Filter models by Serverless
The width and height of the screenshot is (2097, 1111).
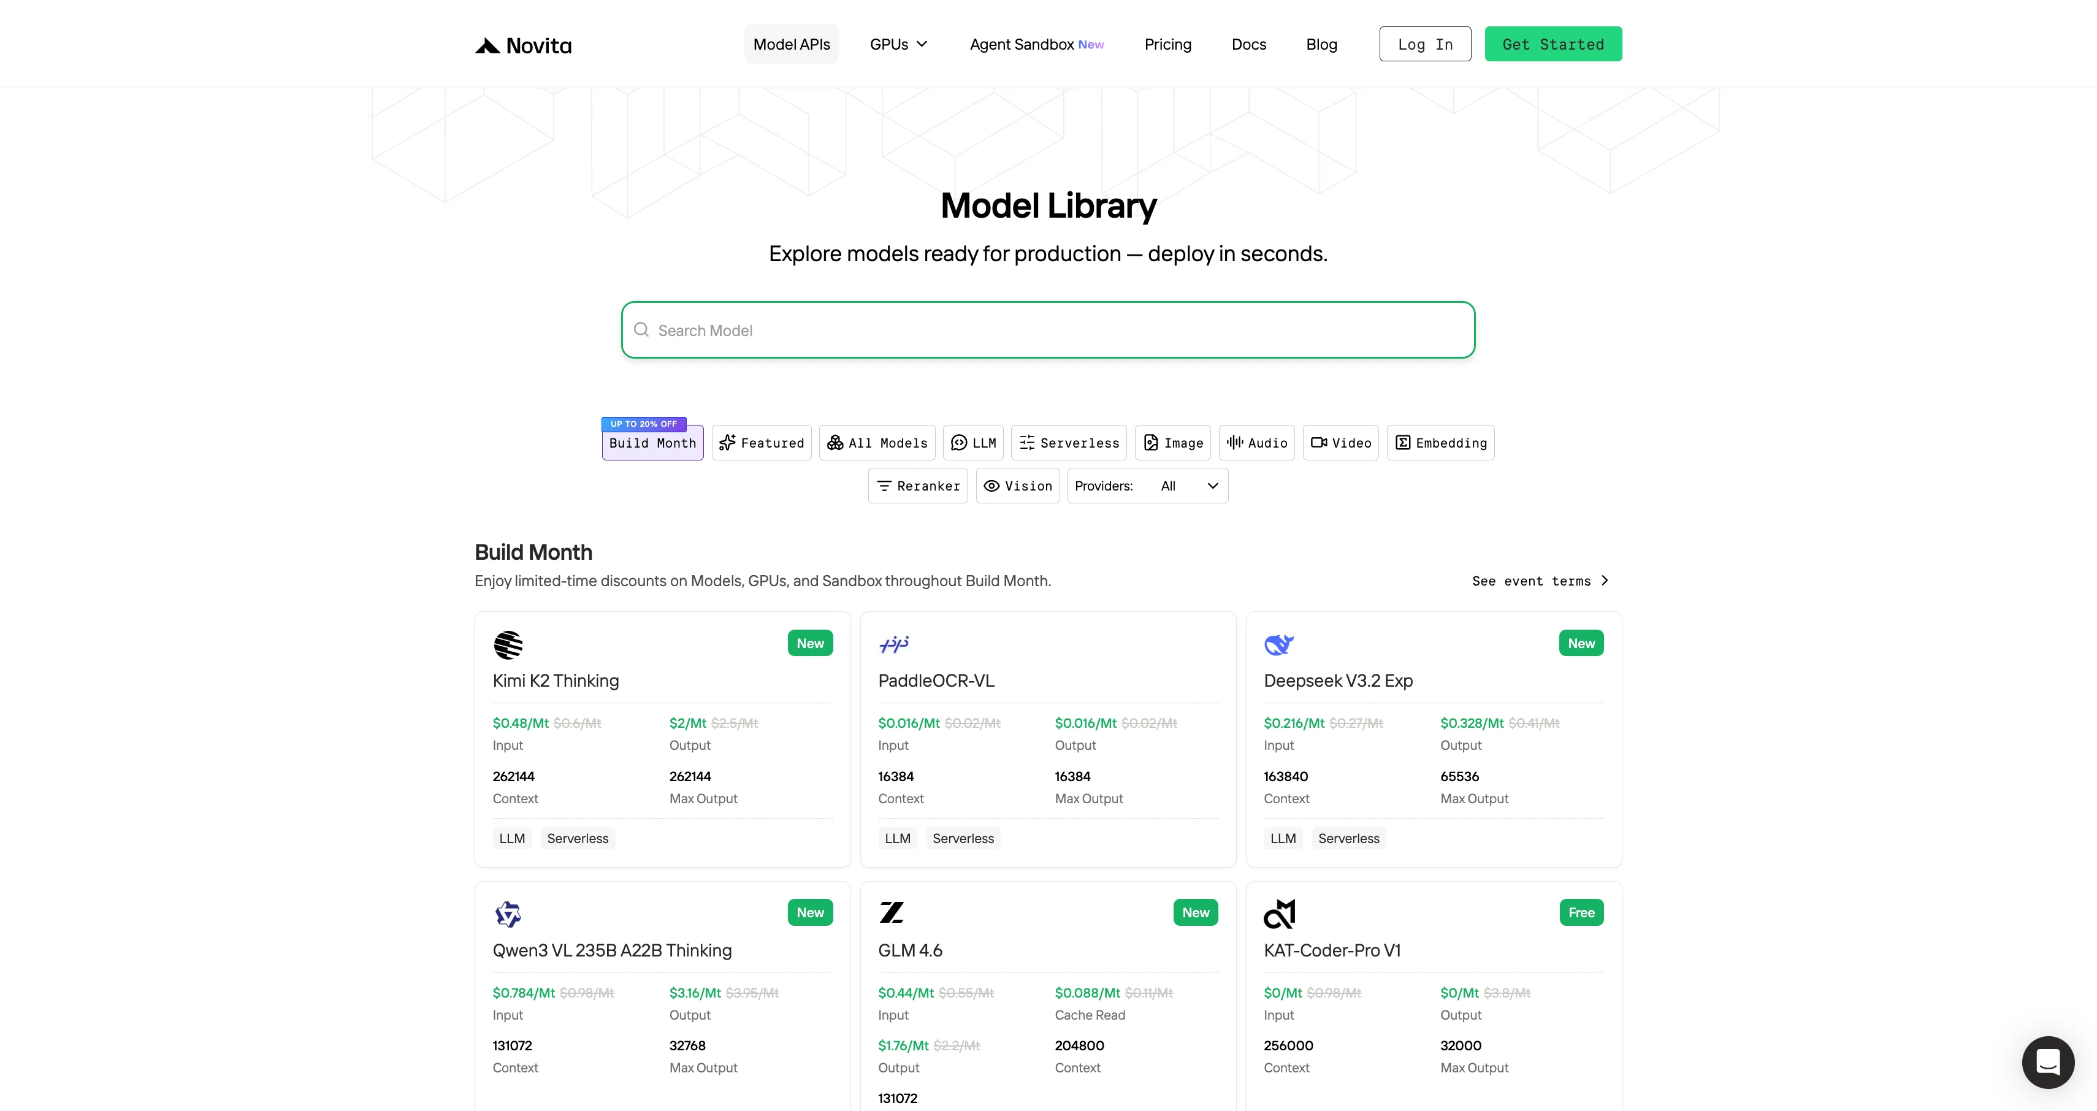click(1069, 443)
